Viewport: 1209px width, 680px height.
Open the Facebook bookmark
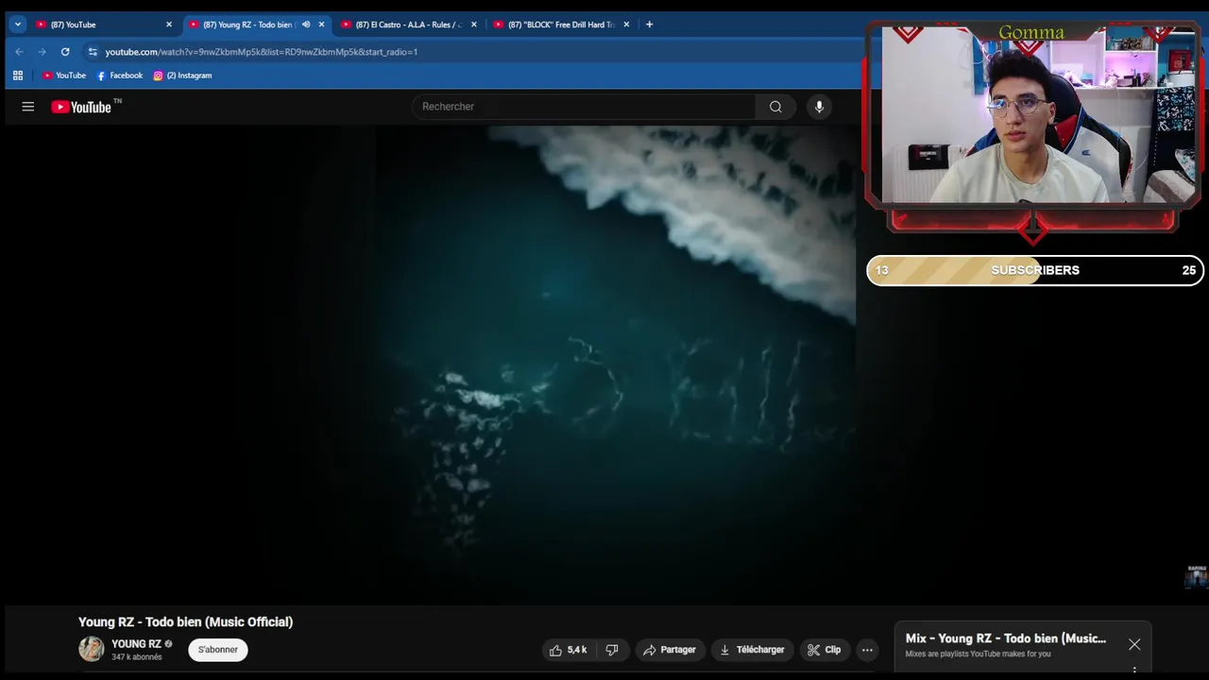119,76
